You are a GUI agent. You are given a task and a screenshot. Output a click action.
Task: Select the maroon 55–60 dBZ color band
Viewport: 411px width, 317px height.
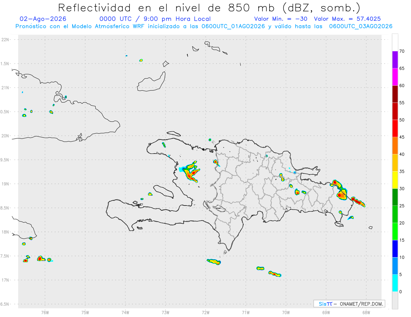395,94
